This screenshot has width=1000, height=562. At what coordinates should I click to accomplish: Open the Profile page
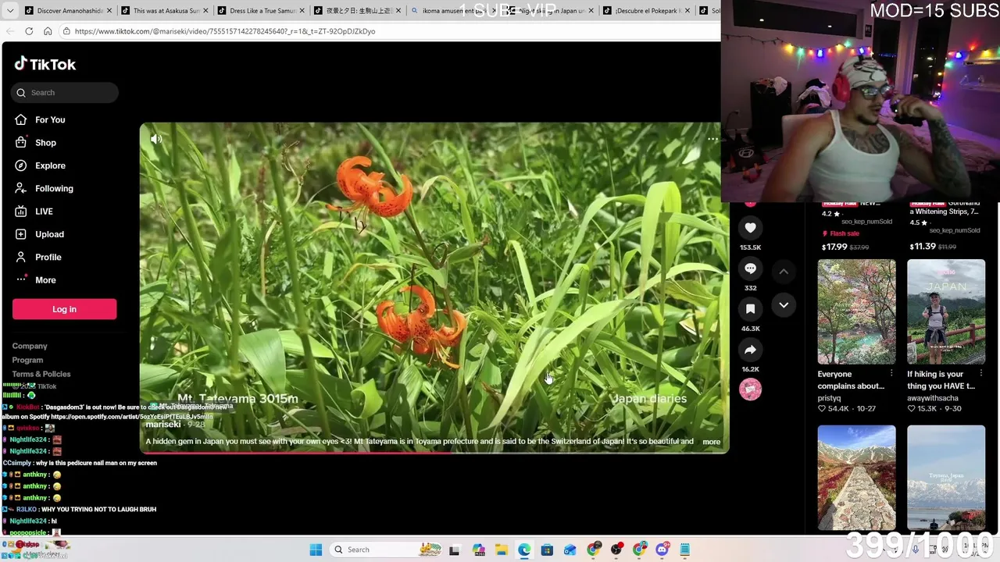coord(48,257)
